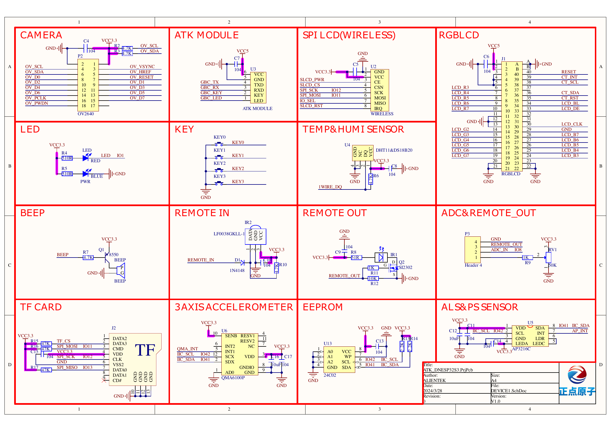
Task: Click the BLUE PWR LED diode symbol
Action: (87, 174)
